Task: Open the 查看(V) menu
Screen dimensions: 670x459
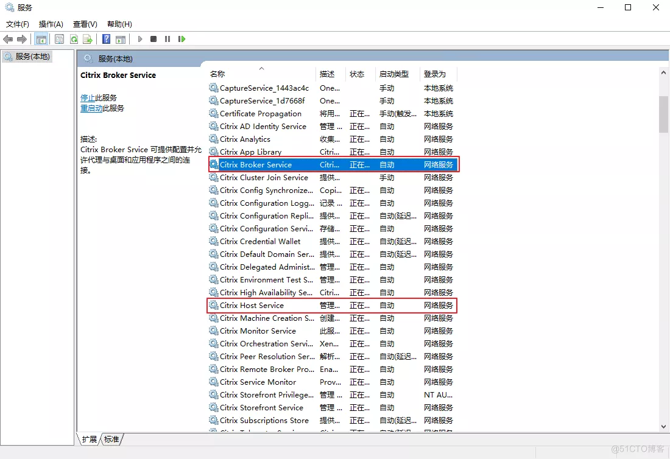Action: (x=85, y=24)
